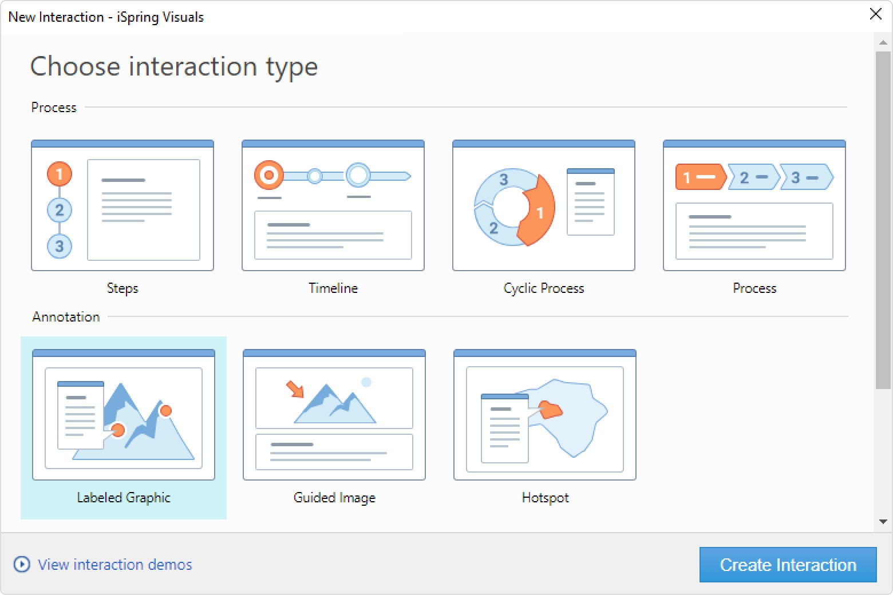Click the Timeline label text

[x=333, y=288]
